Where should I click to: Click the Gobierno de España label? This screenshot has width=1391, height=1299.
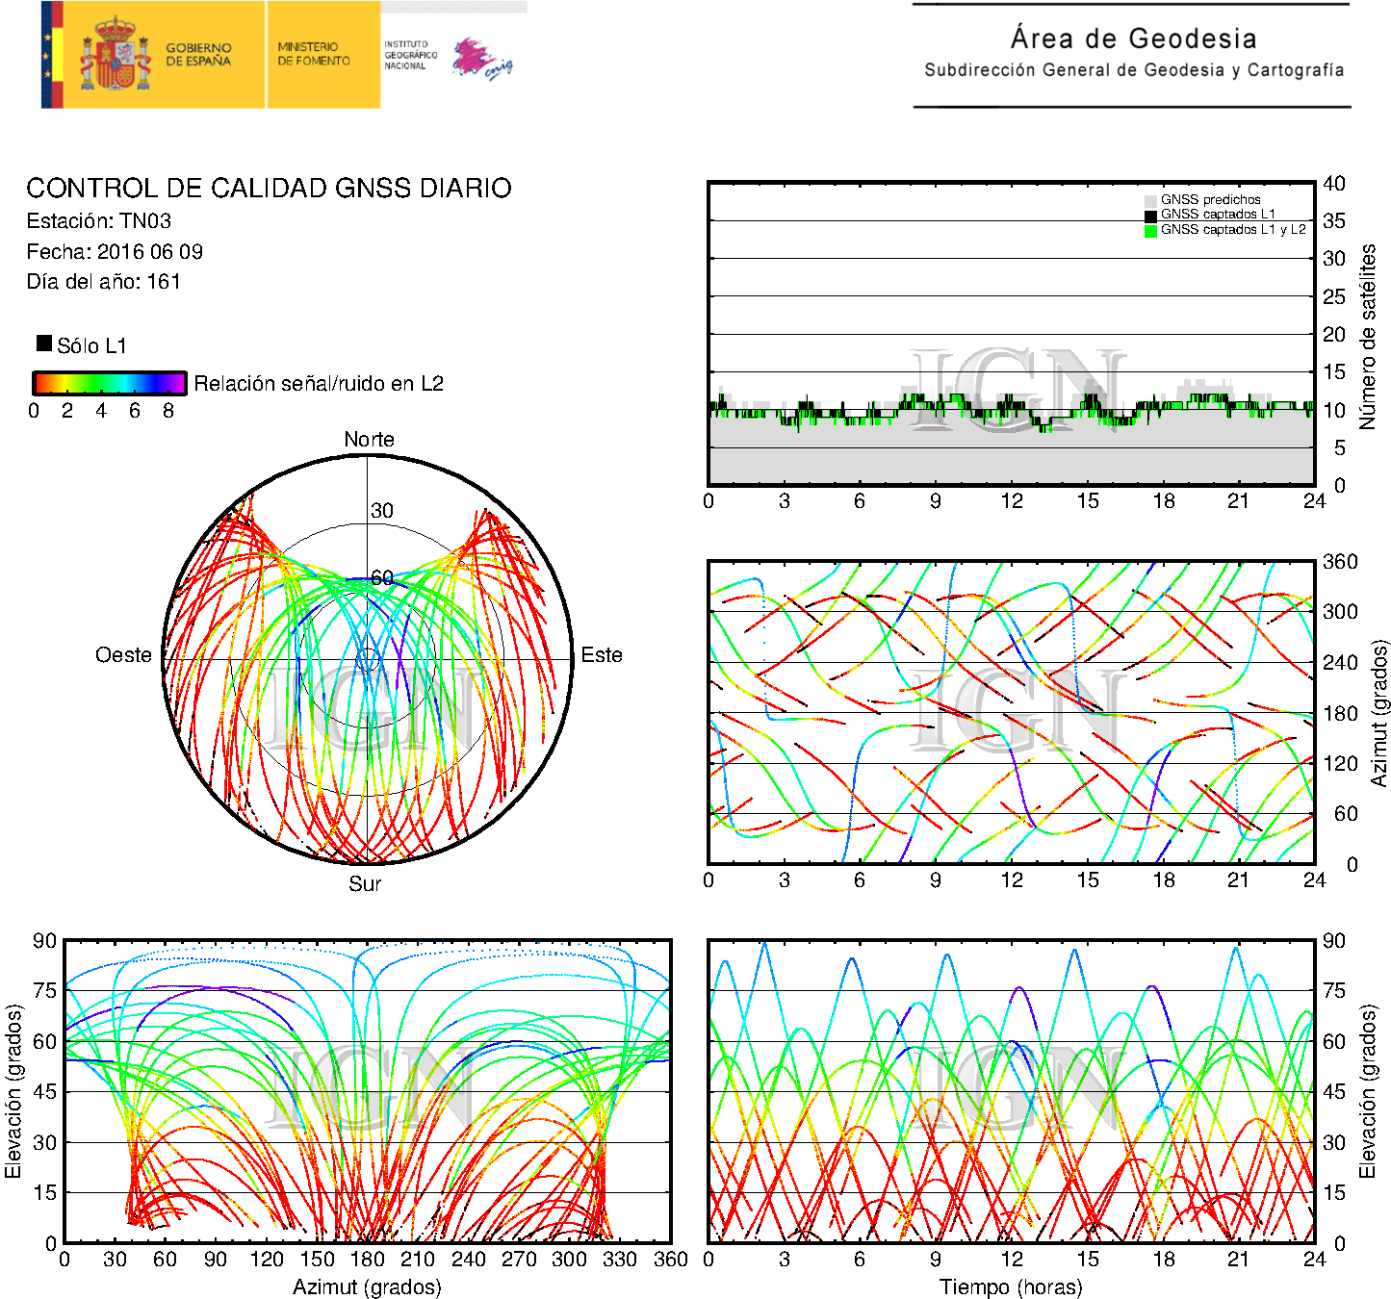[x=198, y=54]
